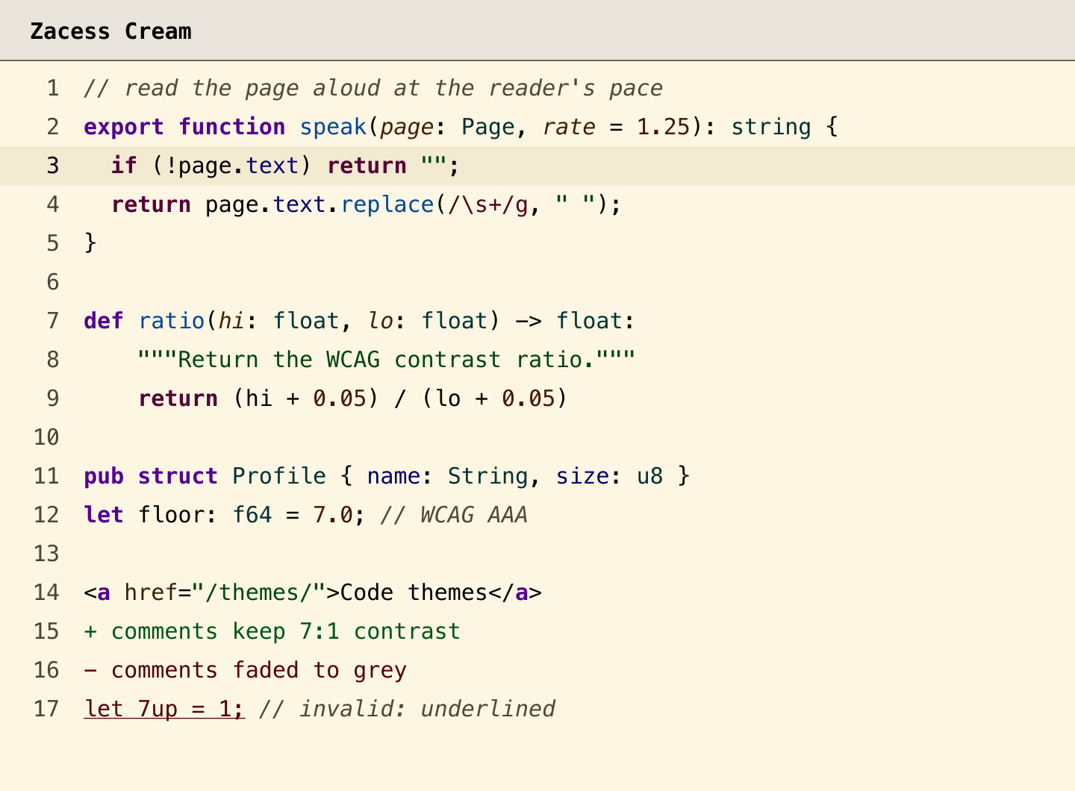Click the 'Profile' struct name
This screenshot has height=791, width=1075.
point(279,476)
